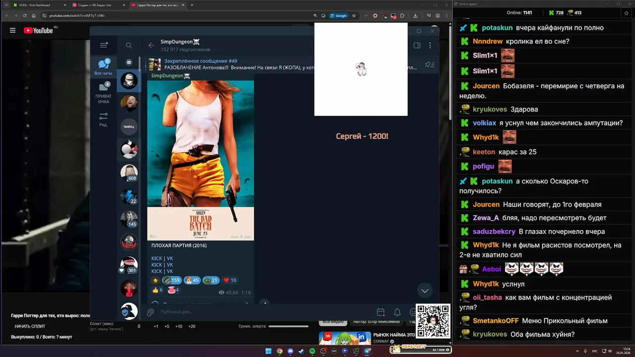Viewport: 635px width, 357px height.
Task: Go to Chrome home page icon
Action: pos(33,15)
